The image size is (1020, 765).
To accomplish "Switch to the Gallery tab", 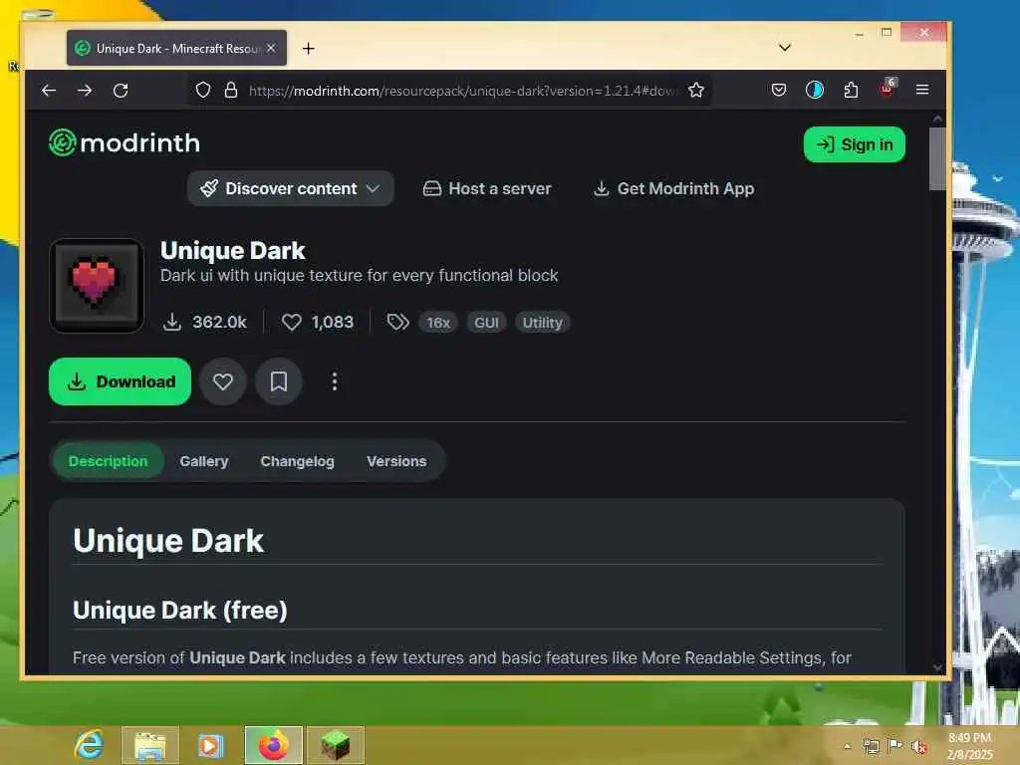I will pos(204,461).
